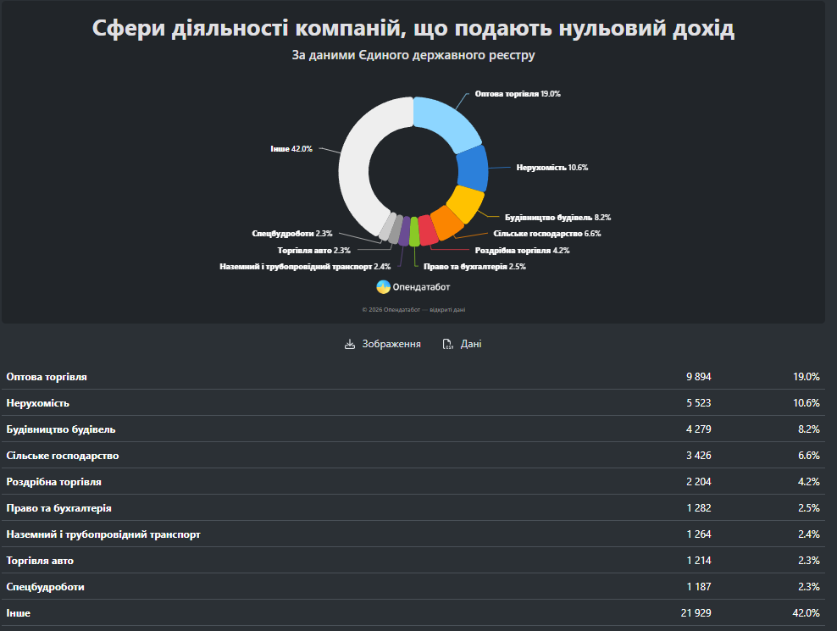Click the table percentage 4.2%
Screen dimensions: 837x631
coord(809,482)
